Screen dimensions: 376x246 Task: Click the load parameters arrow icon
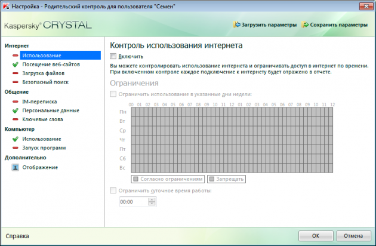pyautogui.click(x=236, y=24)
